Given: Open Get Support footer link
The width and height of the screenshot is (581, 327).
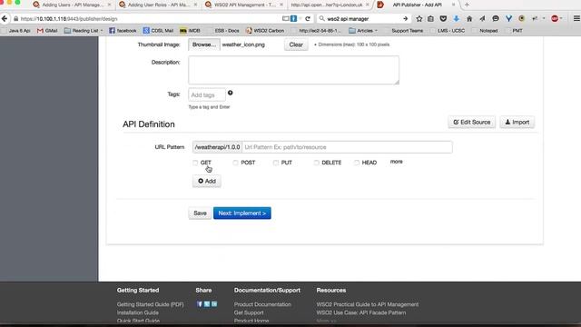Looking at the screenshot, I should tap(249, 312).
